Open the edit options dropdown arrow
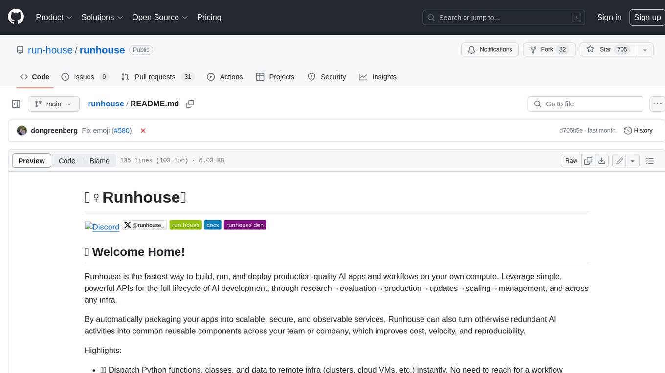Image resolution: width=665 pixels, height=373 pixels. (x=633, y=161)
